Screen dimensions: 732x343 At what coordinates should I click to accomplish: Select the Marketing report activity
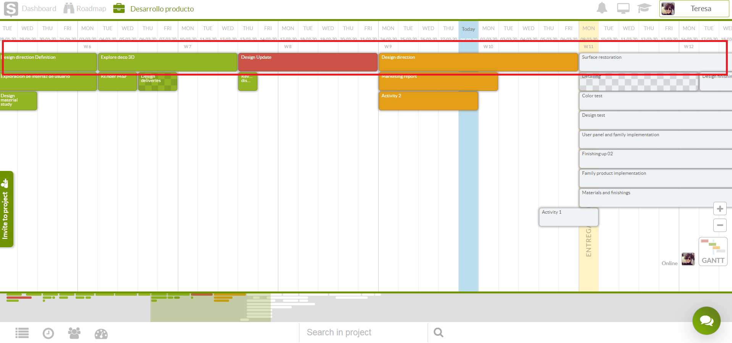click(438, 81)
